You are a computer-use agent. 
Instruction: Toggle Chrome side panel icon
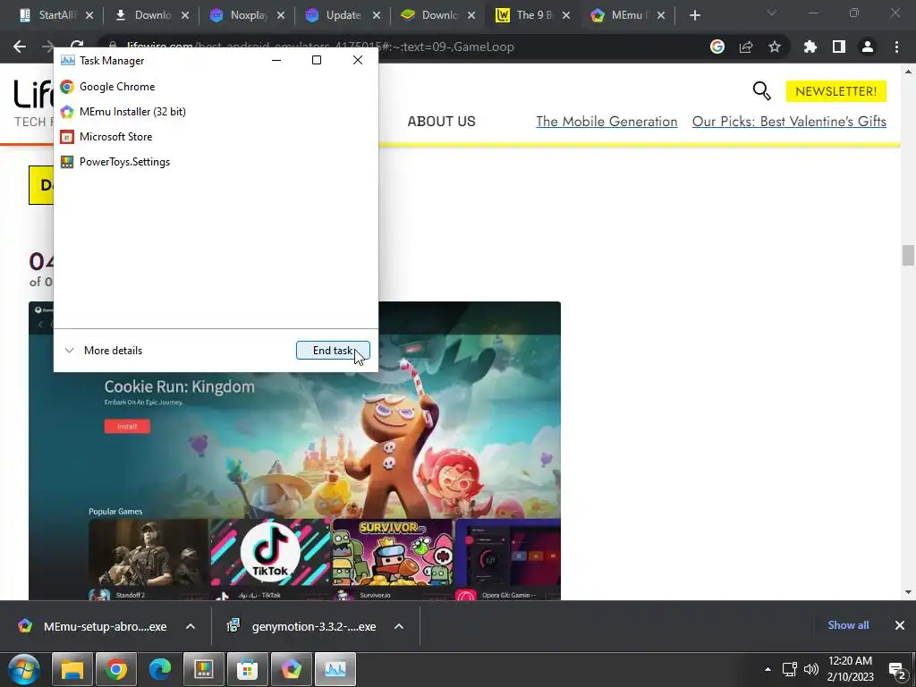tap(839, 47)
